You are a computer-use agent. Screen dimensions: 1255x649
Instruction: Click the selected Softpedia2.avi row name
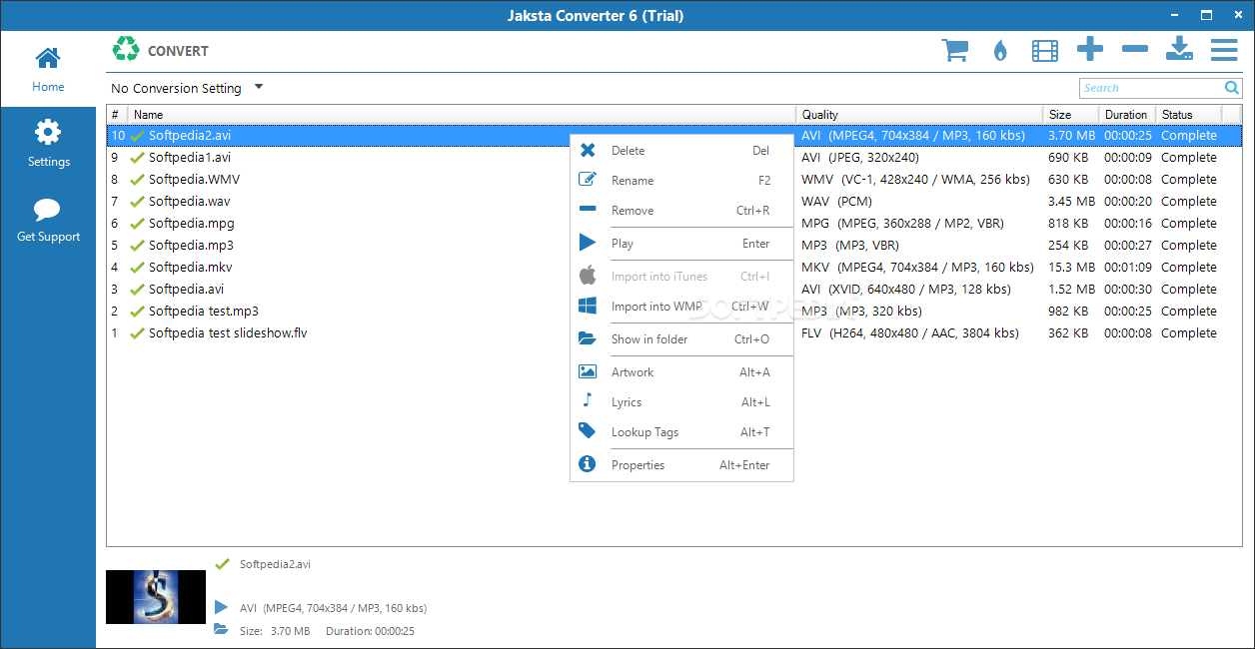[x=190, y=136]
